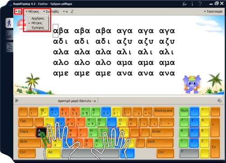Click the gray numpad 0 key
This screenshot has width=226, height=163.
(189, 153)
